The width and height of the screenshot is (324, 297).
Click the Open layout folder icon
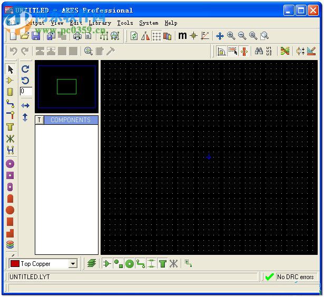pyautogui.click(x=25, y=36)
